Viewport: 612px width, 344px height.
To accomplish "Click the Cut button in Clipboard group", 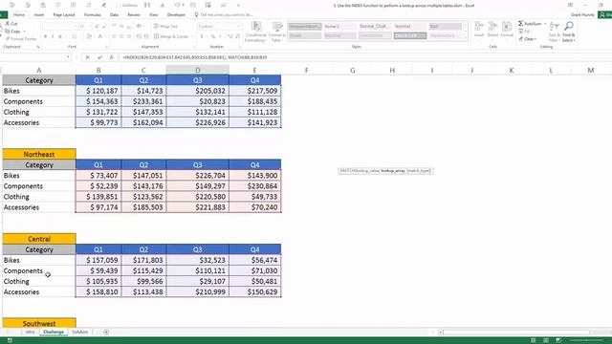I will coord(11,24).
